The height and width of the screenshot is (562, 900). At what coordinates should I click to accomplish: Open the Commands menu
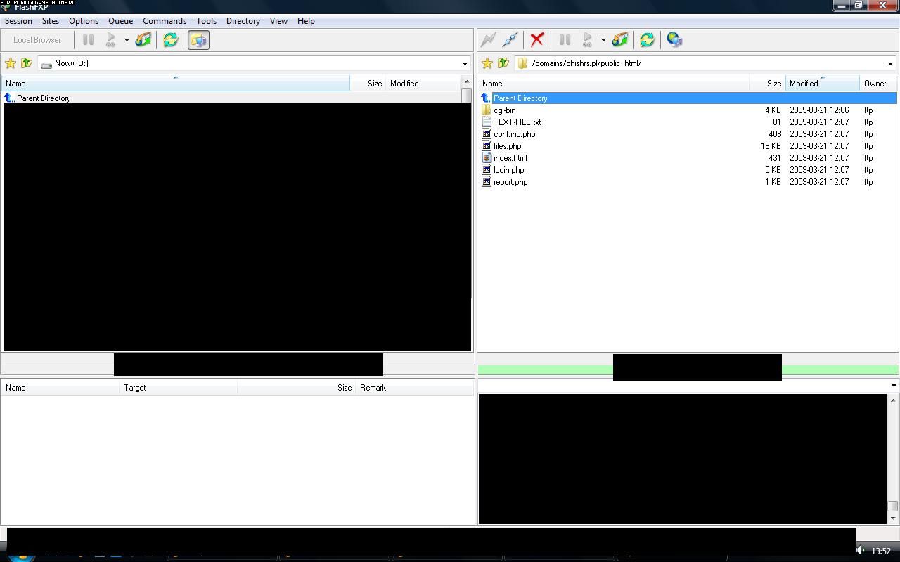164,21
